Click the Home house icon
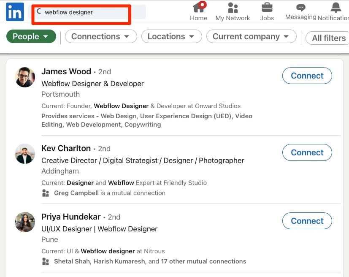 point(198,8)
